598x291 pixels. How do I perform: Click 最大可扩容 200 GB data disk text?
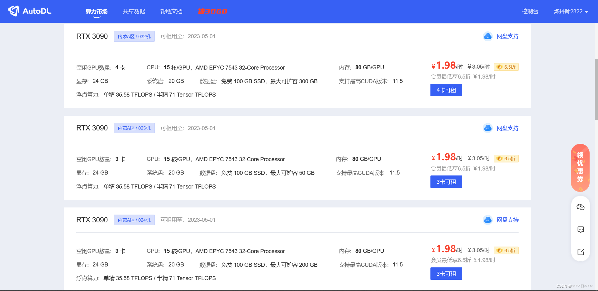point(294,265)
